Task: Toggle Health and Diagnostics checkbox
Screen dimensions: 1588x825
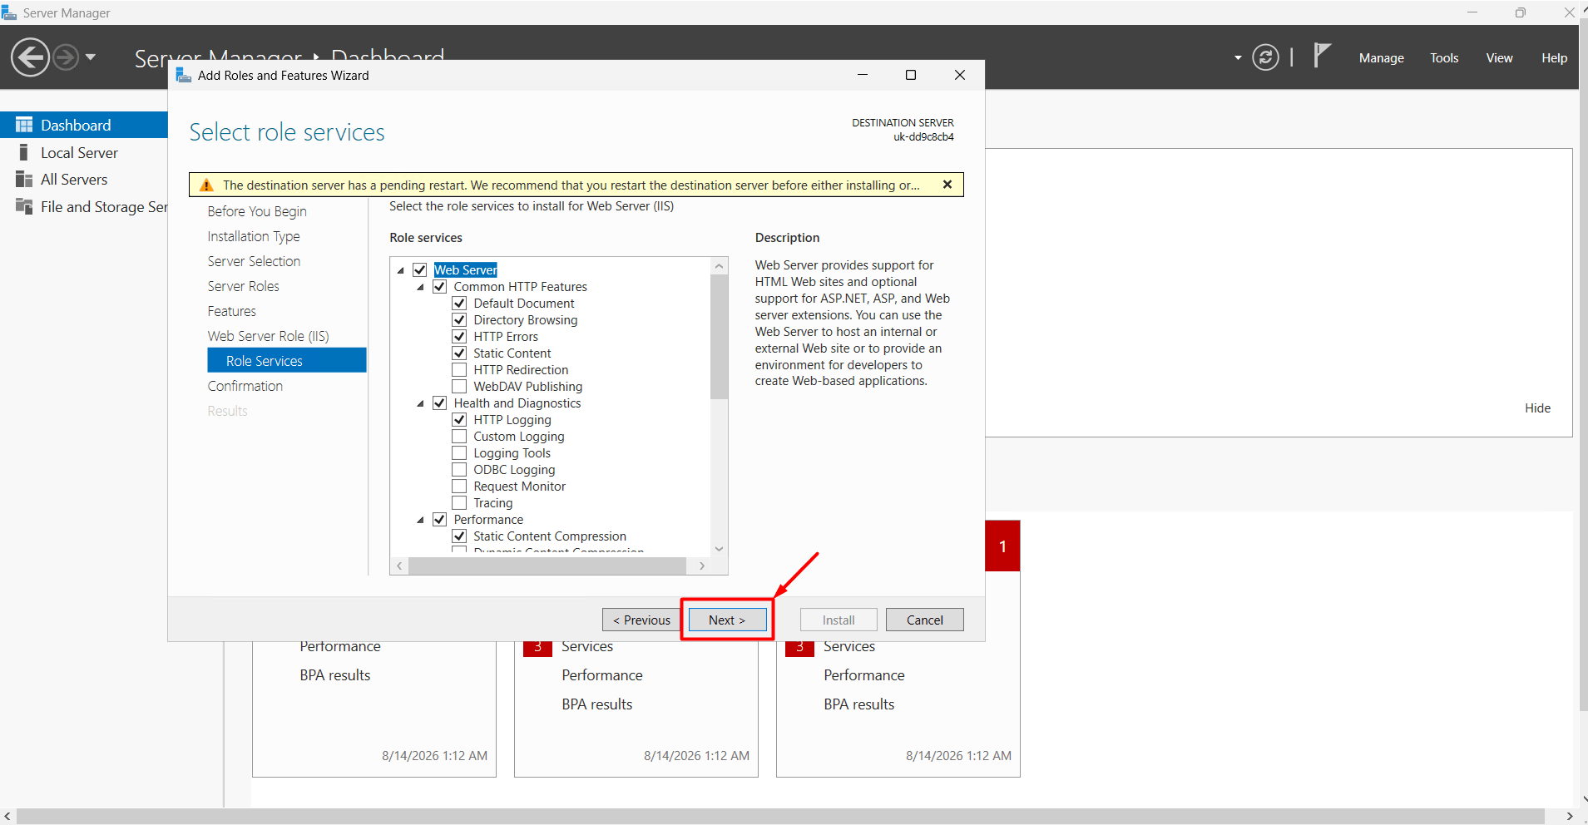Action: click(440, 403)
